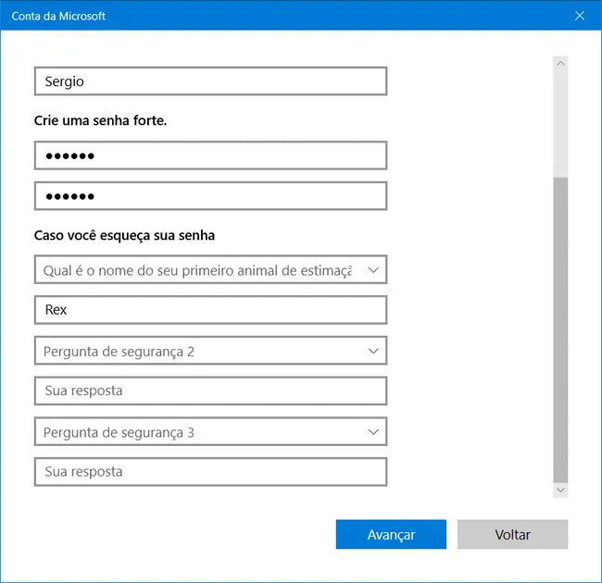Open the Pergunta de segurança 2 dropdown

tap(210, 351)
